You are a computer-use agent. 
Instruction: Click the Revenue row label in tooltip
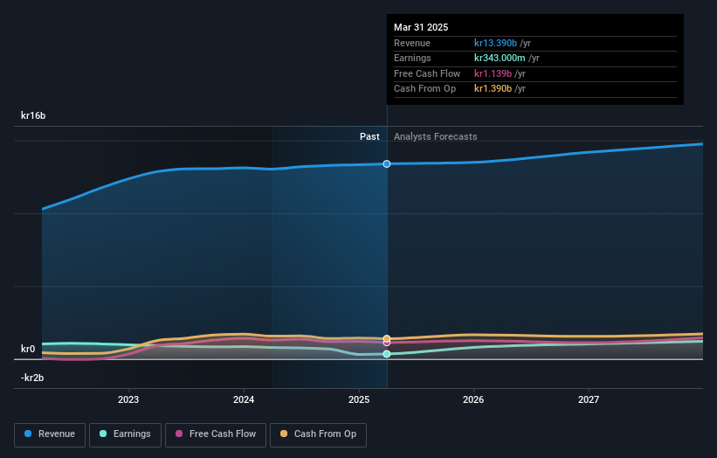[412, 43]
